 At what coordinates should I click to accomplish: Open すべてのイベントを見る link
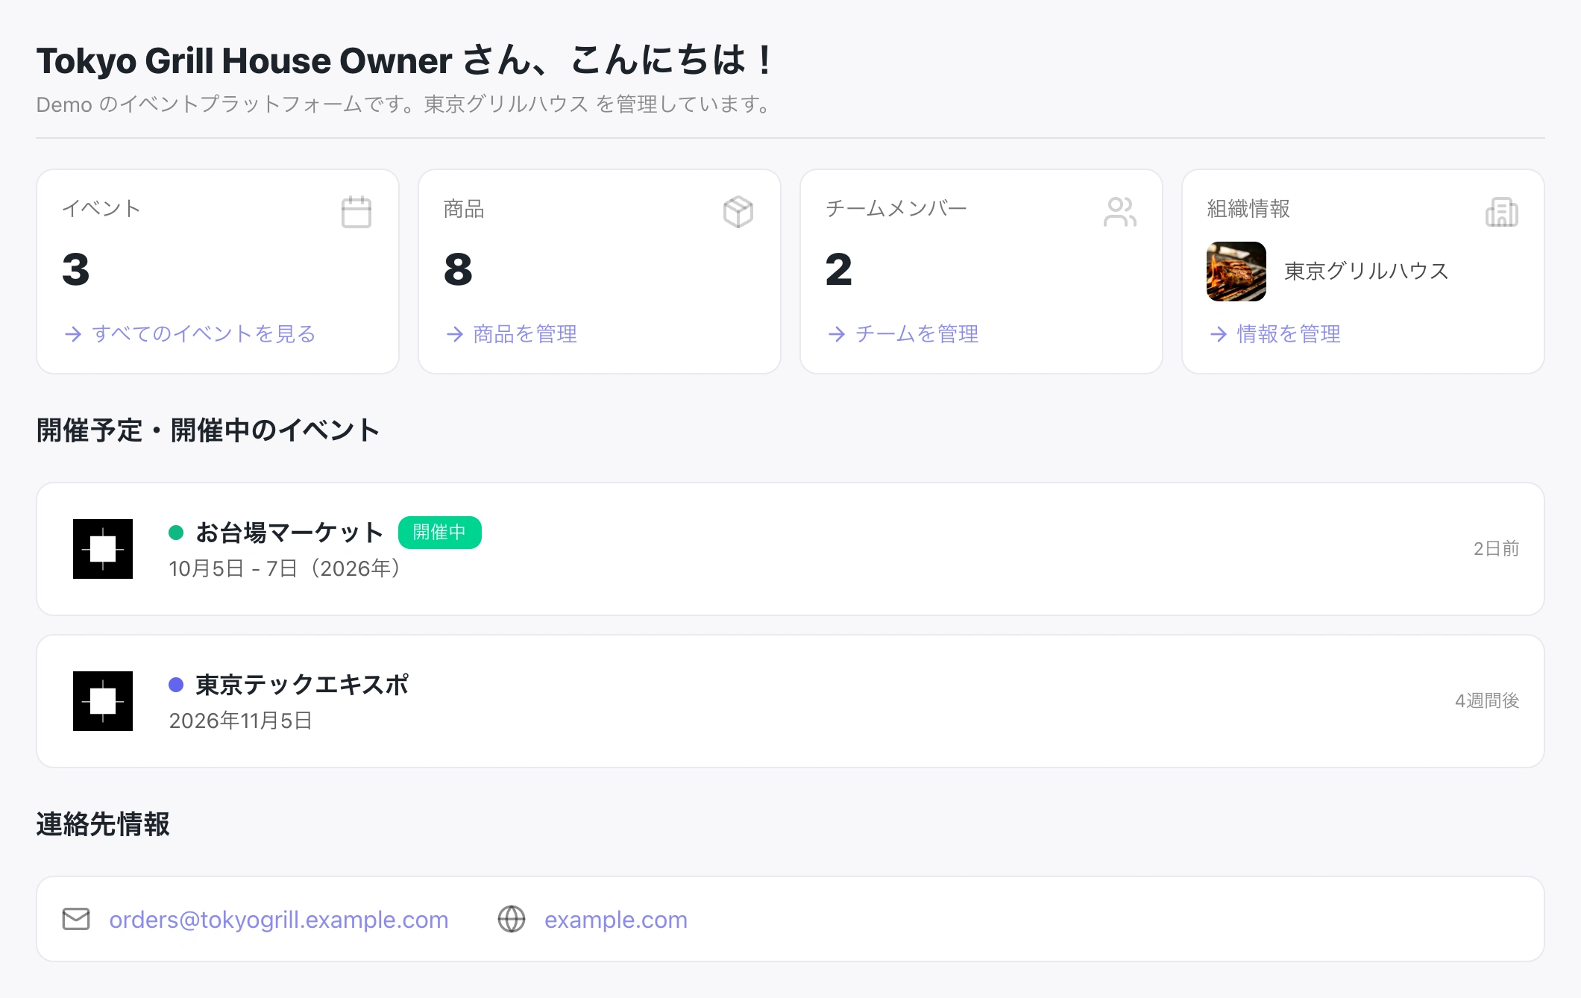[x=204, y=334]
